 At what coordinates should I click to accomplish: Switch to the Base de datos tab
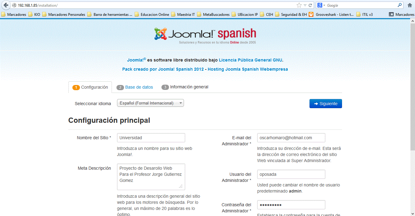135,87
